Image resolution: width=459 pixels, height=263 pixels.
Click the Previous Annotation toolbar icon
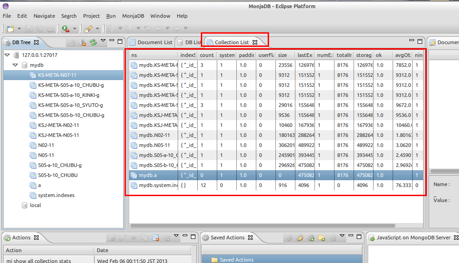(129, 29)
